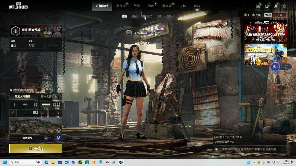The image size is (296, 166).
Task: Select duo two-player team size
Action: 25,105
